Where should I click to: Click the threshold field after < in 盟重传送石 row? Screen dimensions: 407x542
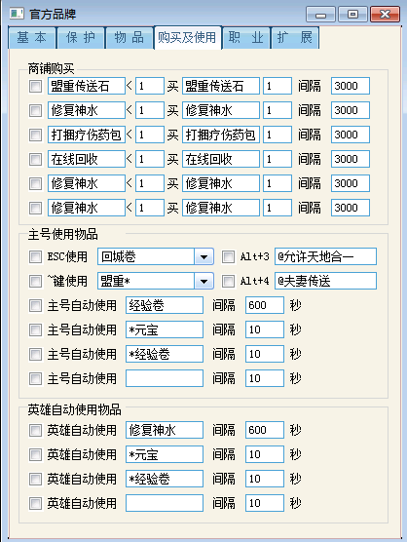150,86
